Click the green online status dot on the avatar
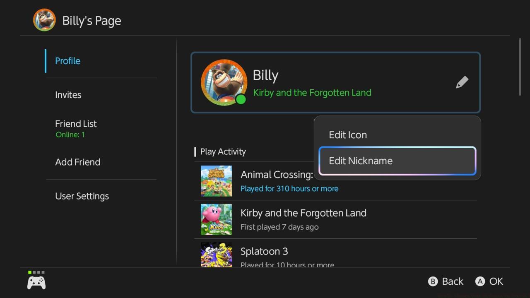530x298 pixels. (242, 100)
